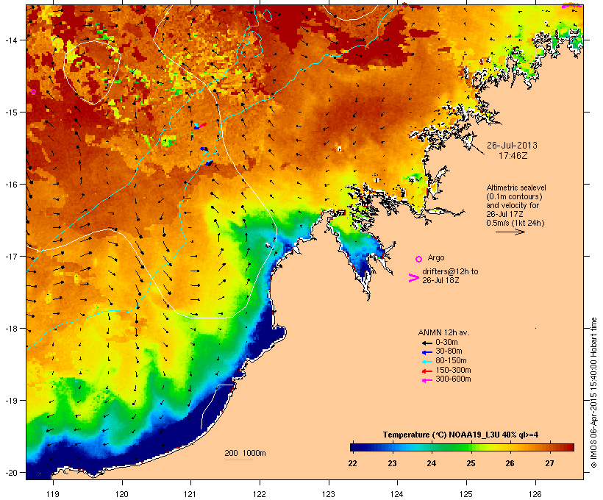The height and width of the screenshot is (500, 603).
Task: Click the '80-150m' depth label
Action: click(451, 361)
